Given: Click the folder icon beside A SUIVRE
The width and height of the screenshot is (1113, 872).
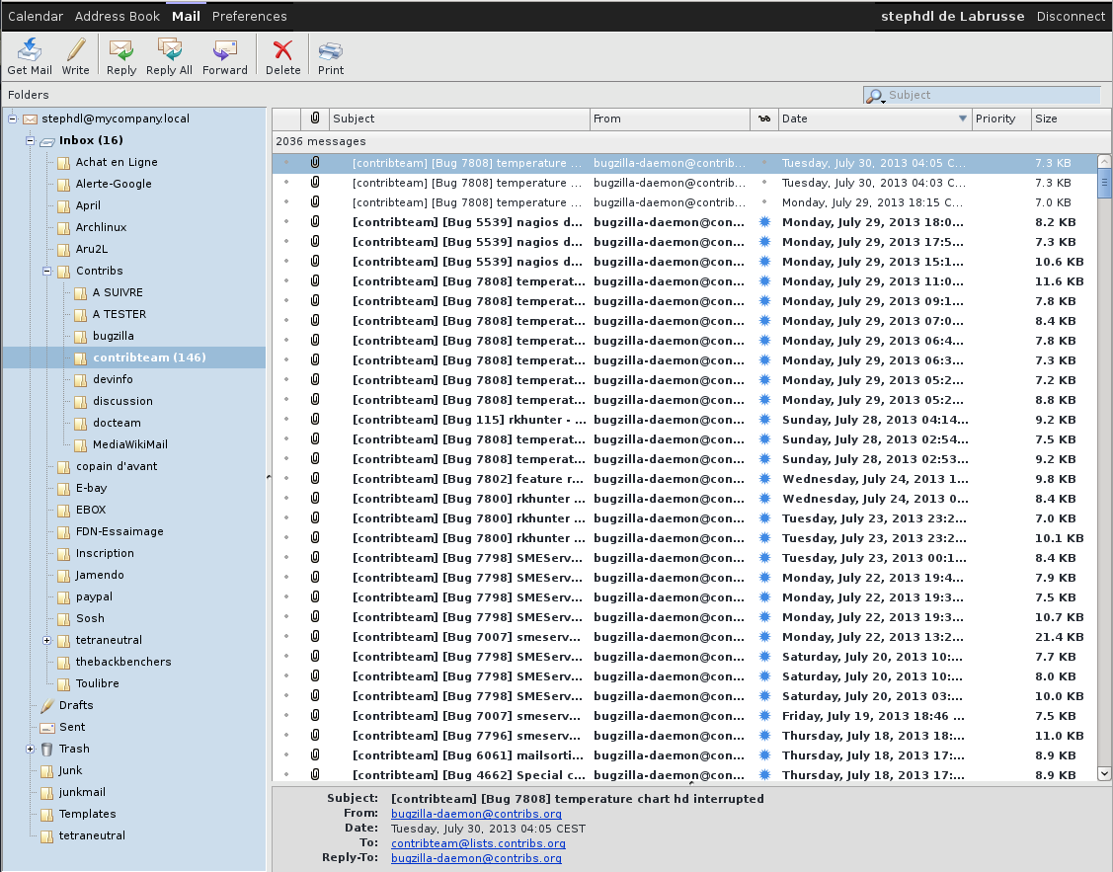Looking at the screenshot, I should coord(81,293).
